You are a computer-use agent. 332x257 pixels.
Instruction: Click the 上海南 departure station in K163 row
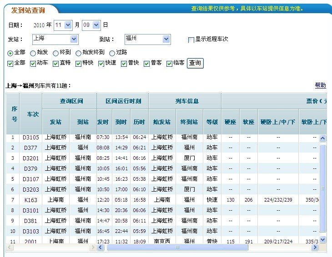click(x=55, y=200)
